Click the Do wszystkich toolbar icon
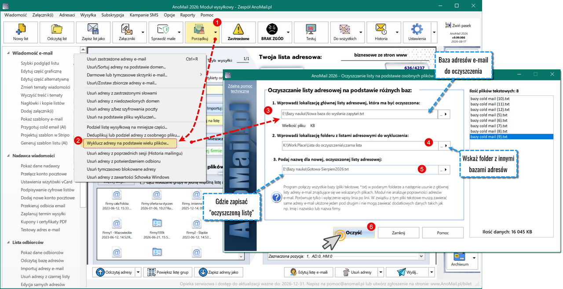The image size is (563, 289). [344, 29]
